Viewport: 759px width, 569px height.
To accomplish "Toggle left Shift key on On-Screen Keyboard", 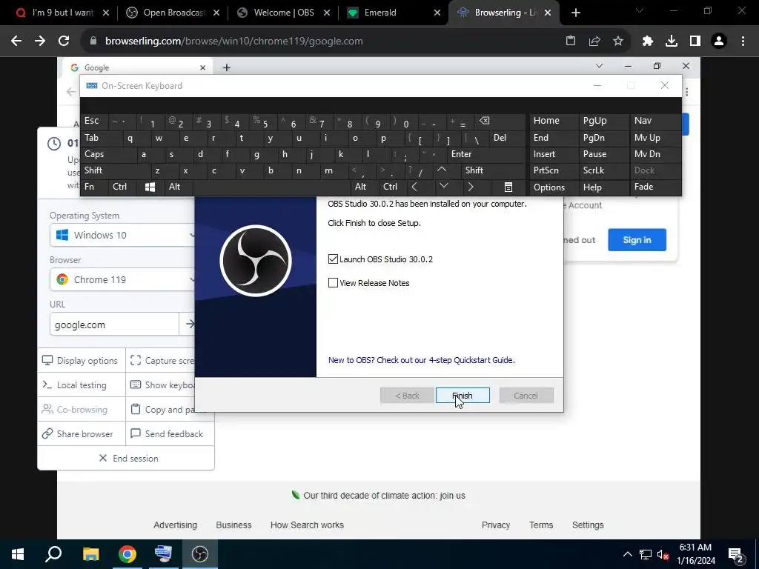I will pos(114,170).
